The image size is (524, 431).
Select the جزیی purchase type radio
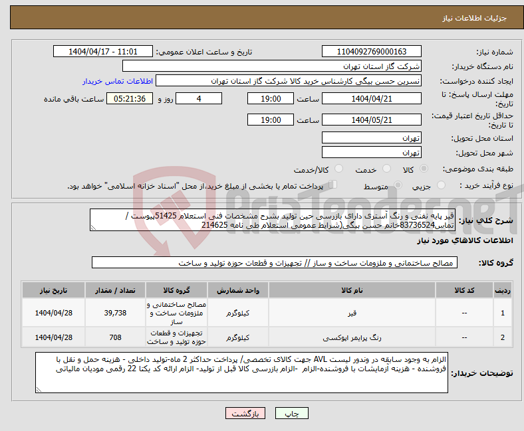[x=441, y=185]
